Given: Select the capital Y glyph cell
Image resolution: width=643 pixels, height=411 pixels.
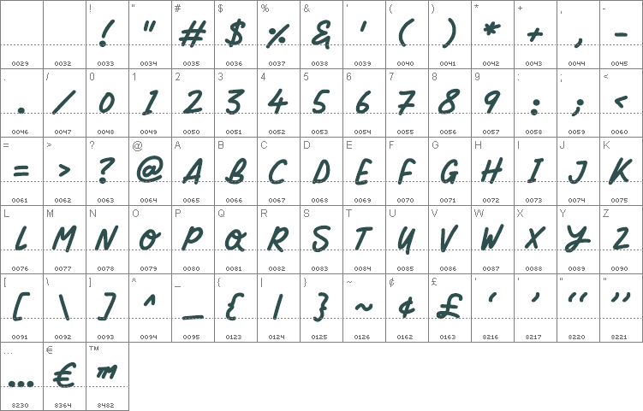Looking at the screenshot, I should [x=578, y=239].
